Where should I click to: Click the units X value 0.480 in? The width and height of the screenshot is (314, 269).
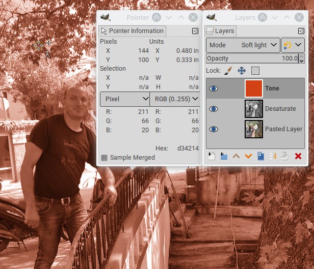(x=188, y=51)
